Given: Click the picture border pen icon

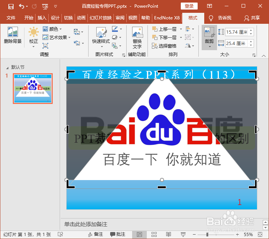Looking at the screenshot, I should (115, 29).
